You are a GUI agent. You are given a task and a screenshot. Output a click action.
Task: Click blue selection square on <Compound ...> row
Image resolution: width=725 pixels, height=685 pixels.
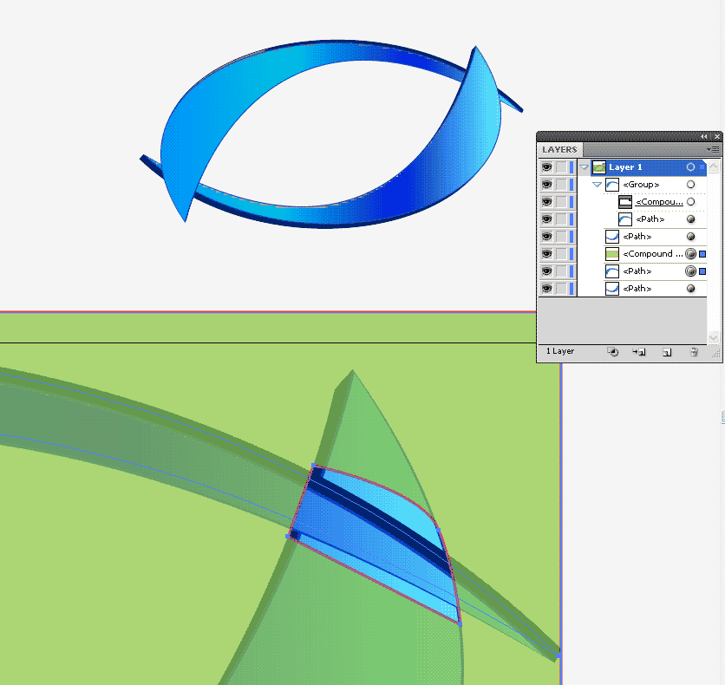[702, 254]
